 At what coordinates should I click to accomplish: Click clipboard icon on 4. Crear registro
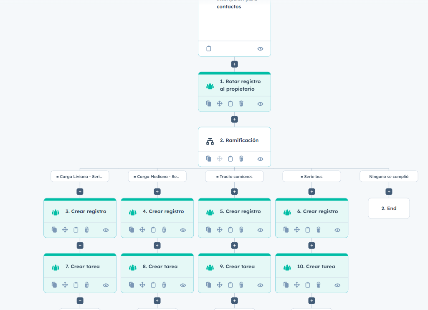coord(153,230)
